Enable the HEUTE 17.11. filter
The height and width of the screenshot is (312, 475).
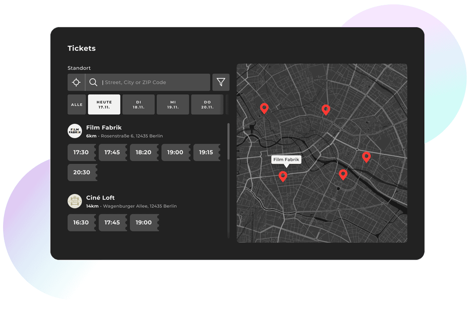(104, 104)
